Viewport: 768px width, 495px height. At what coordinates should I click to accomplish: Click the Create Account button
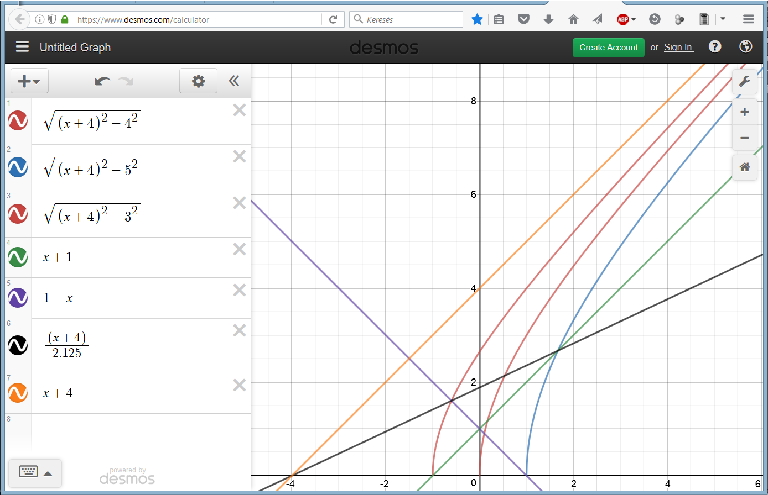point(608,48)
